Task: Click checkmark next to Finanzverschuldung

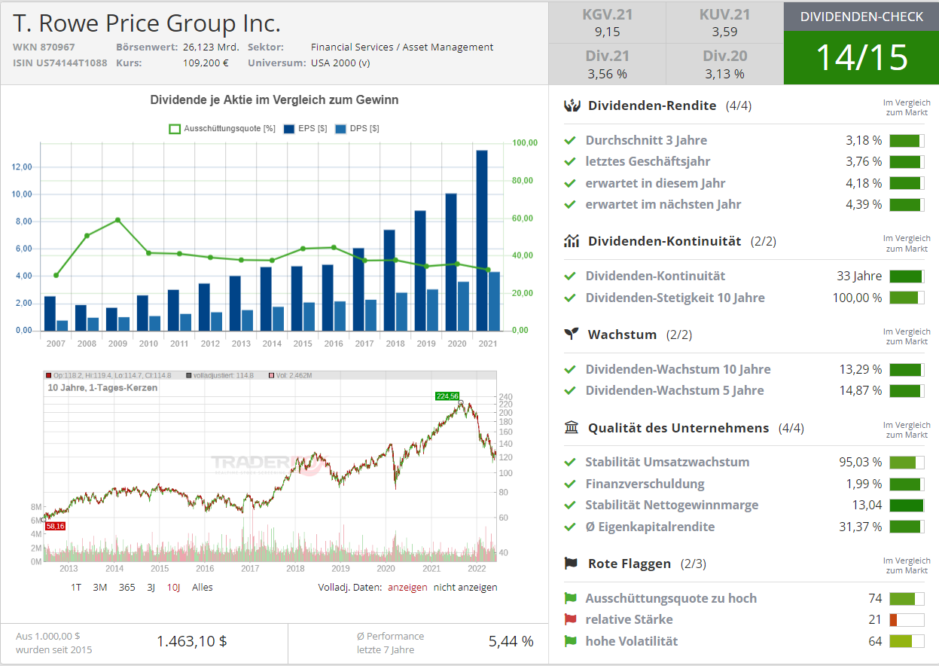Action: click(570, 484)
